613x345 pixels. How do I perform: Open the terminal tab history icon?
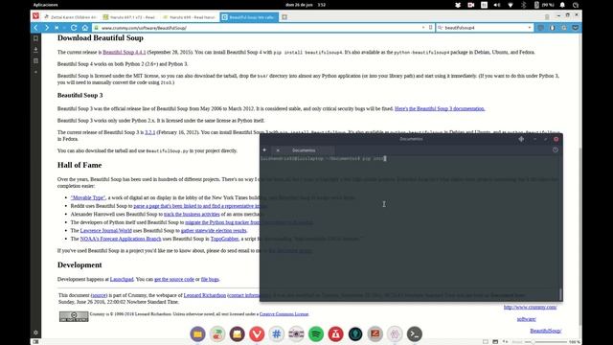[556, 150]
